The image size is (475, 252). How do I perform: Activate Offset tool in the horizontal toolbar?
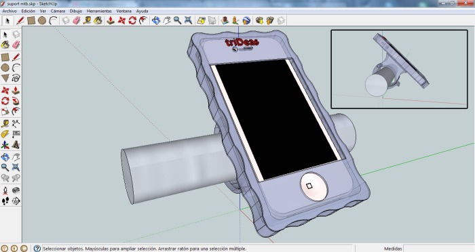[143, 20]
